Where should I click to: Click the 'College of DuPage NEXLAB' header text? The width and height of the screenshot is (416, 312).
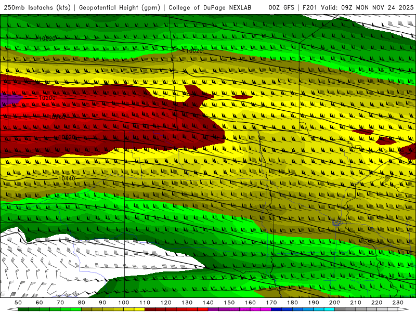[210, 8]
